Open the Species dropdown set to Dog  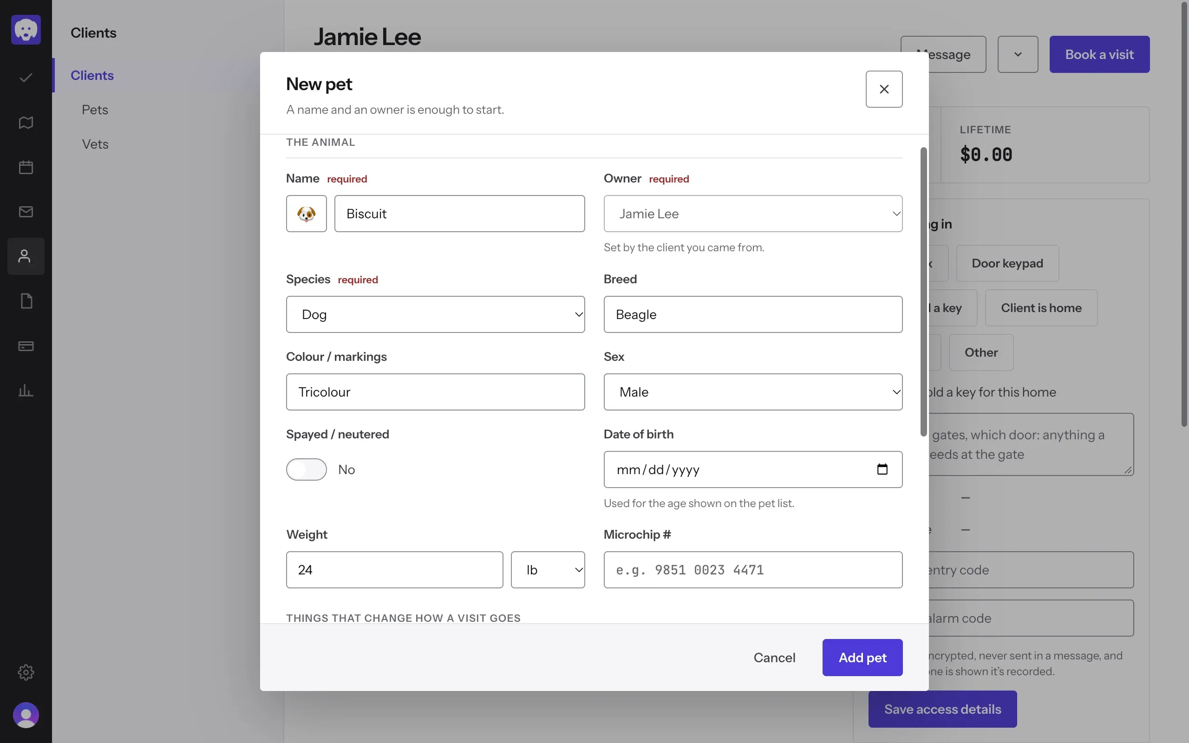coord(435,314)
